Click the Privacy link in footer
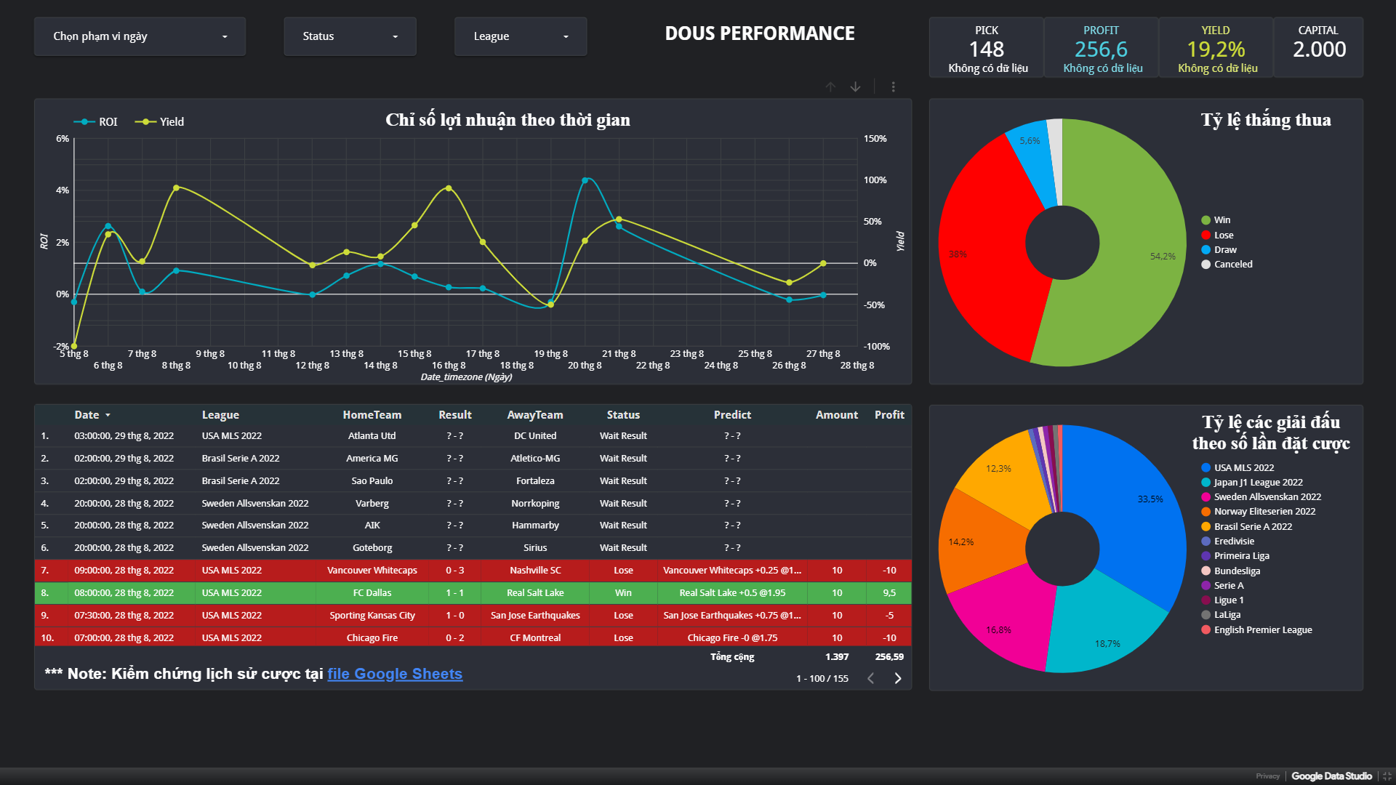Screen dimensions: 1396x785 (1267, 776)
